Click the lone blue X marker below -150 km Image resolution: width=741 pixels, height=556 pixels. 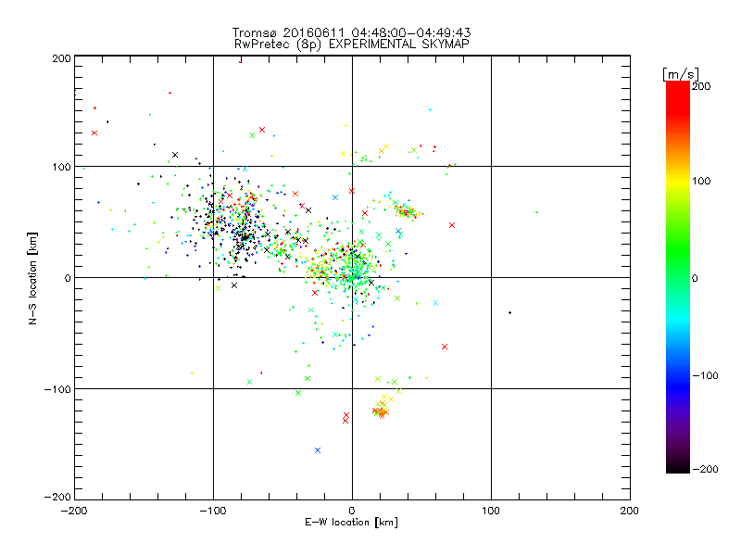coord(318,450)
